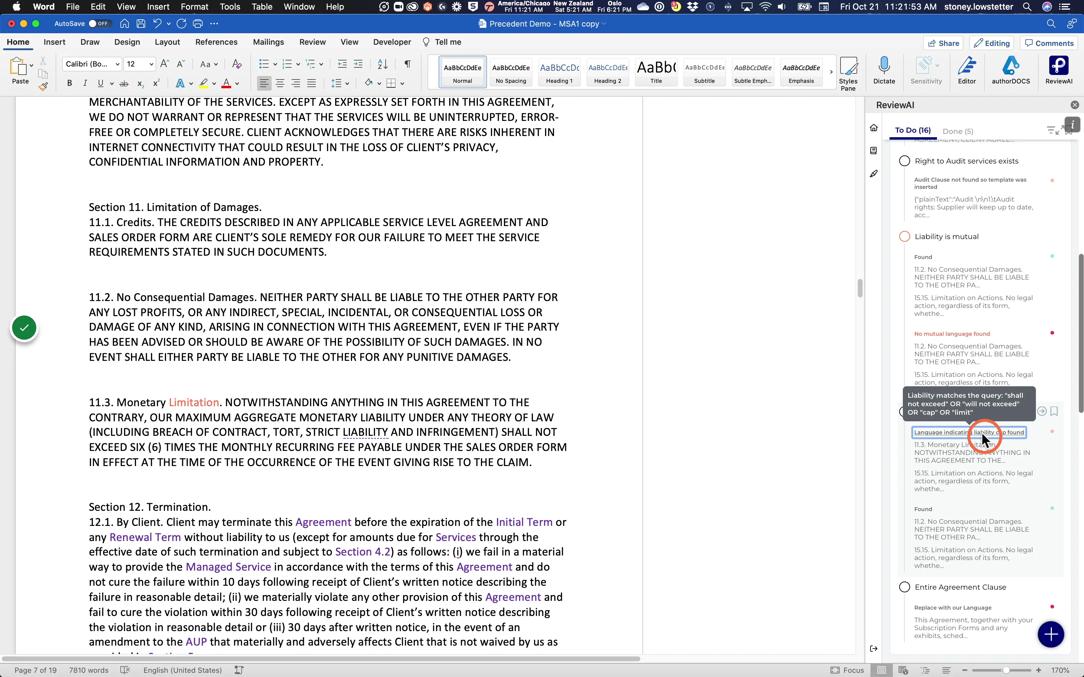
Task: Open the Table menu in menu bar
Action: pos(262,7)
